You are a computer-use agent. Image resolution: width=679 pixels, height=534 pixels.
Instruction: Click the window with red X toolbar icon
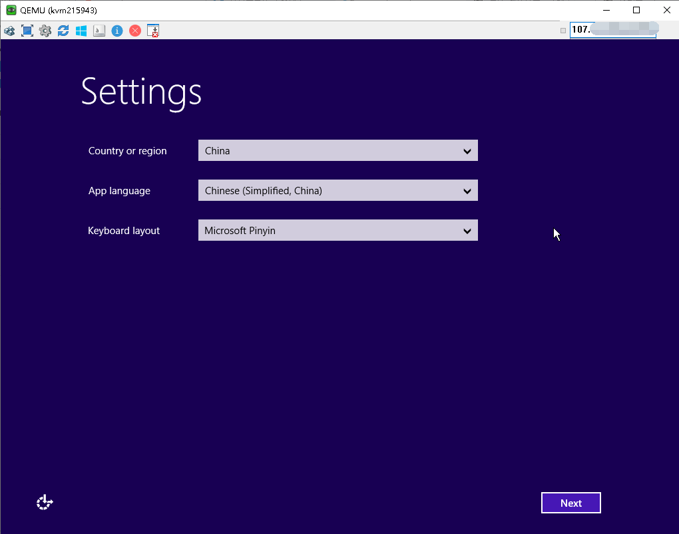point(153,31)
